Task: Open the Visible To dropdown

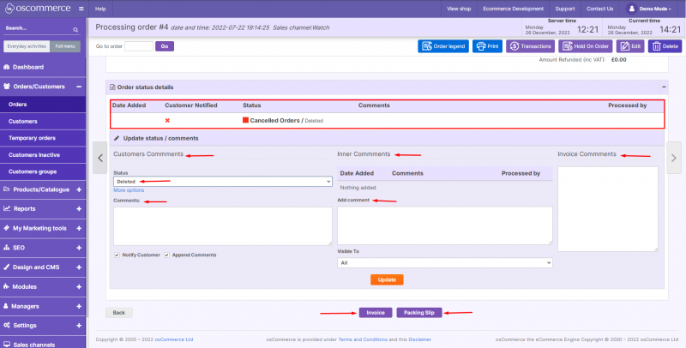Action: point(443,263)
